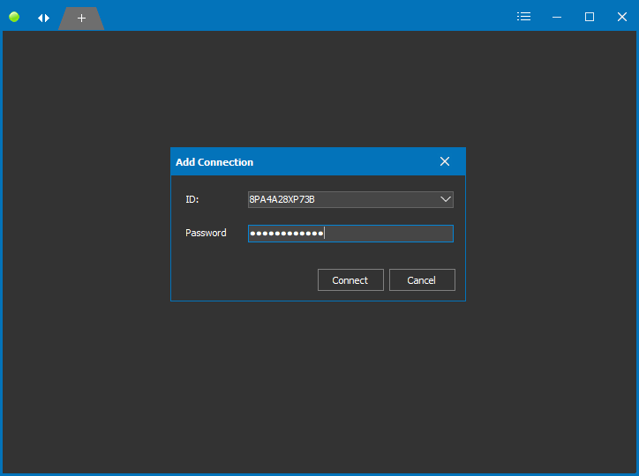Expand the ID dropdown arrow
Viewport: 639px width, 476px height.
[446, 200]
